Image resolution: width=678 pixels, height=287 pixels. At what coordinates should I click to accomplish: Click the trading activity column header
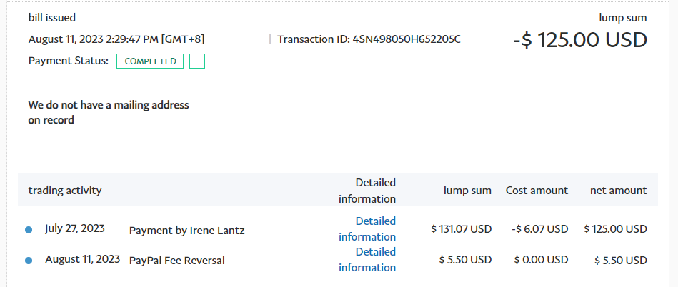click(x=65, y=191)
